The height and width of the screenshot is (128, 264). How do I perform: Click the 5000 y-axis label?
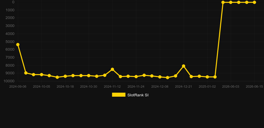(x=10, y=42)
